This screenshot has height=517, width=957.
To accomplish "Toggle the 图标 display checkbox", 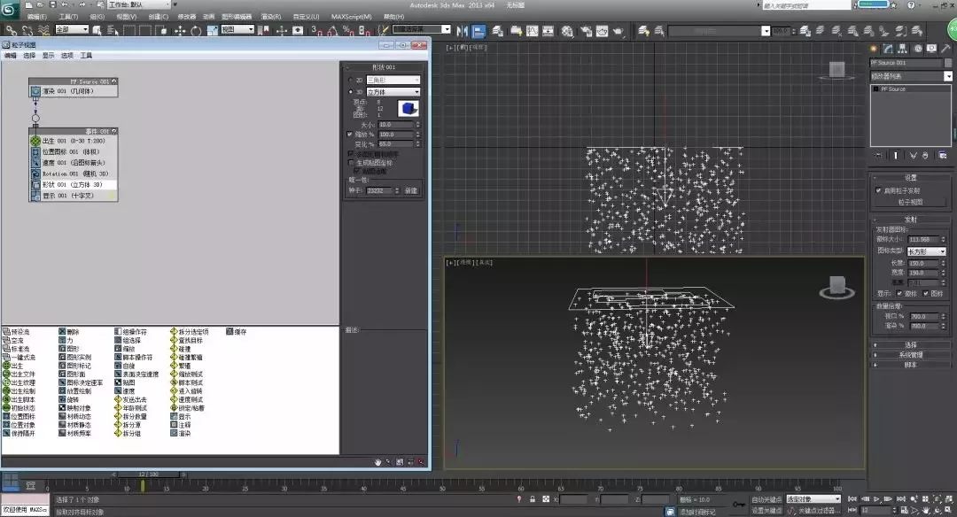I will (926, 293).
